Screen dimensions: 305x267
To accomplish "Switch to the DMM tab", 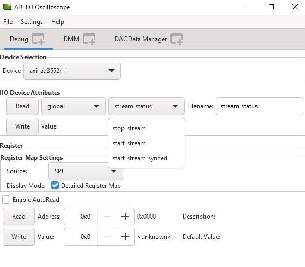I will [71, 39].
